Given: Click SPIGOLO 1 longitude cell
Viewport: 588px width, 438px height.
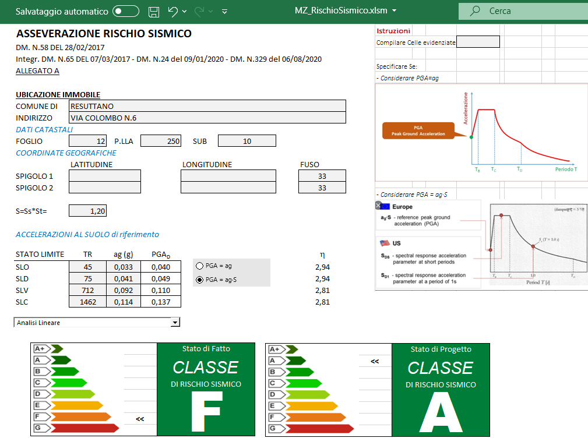Looking at the screenshot, I should 228,176.
